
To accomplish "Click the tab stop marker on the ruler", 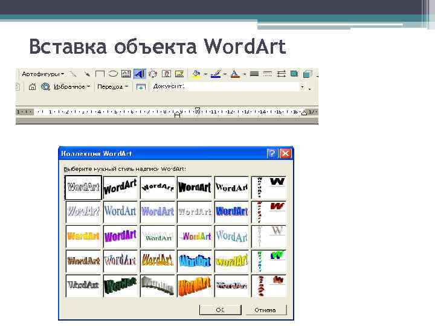I will [197, 110].
